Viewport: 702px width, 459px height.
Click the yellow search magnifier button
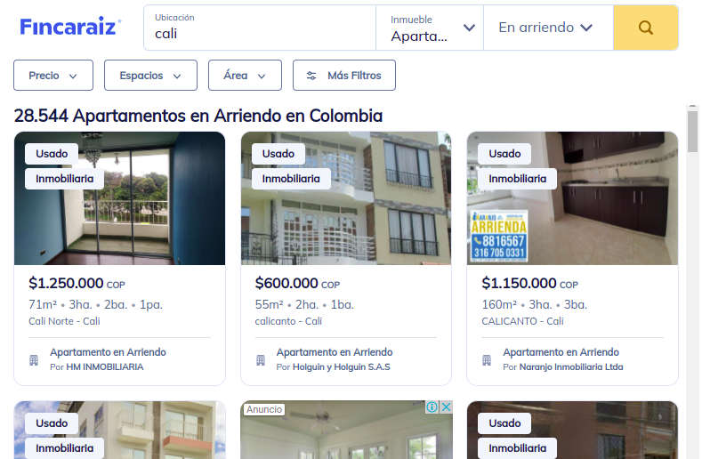click(x=646, y=28)
